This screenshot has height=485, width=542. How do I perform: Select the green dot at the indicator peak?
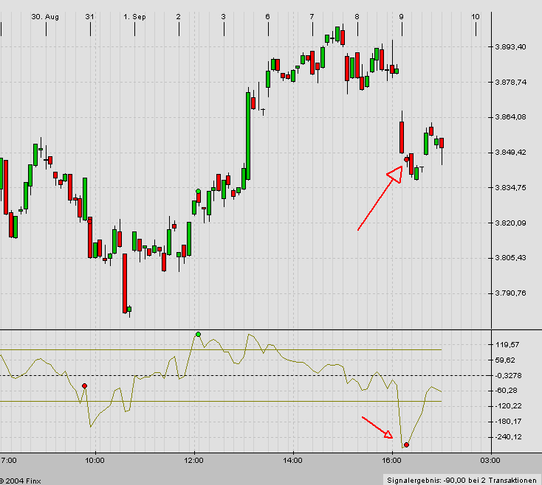pyautogui.click(x=198, y=335)
